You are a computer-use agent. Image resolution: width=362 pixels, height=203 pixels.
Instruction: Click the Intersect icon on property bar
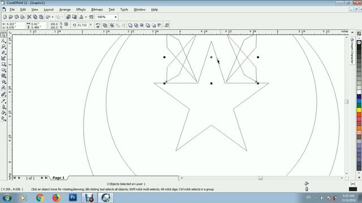pos(142,25)
